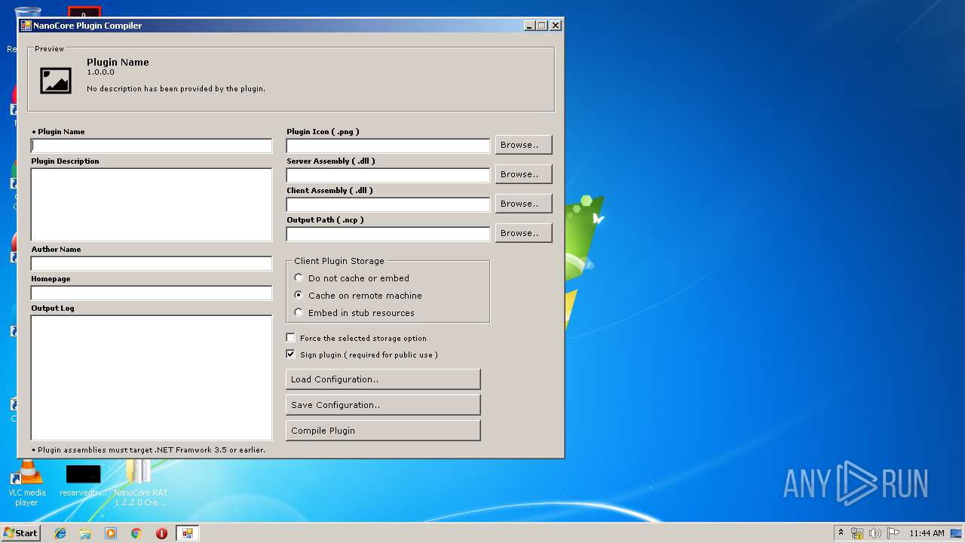Click the plugin preview image placeholder icon
This screenshot has width=965, height=543.
pos(56,81)
